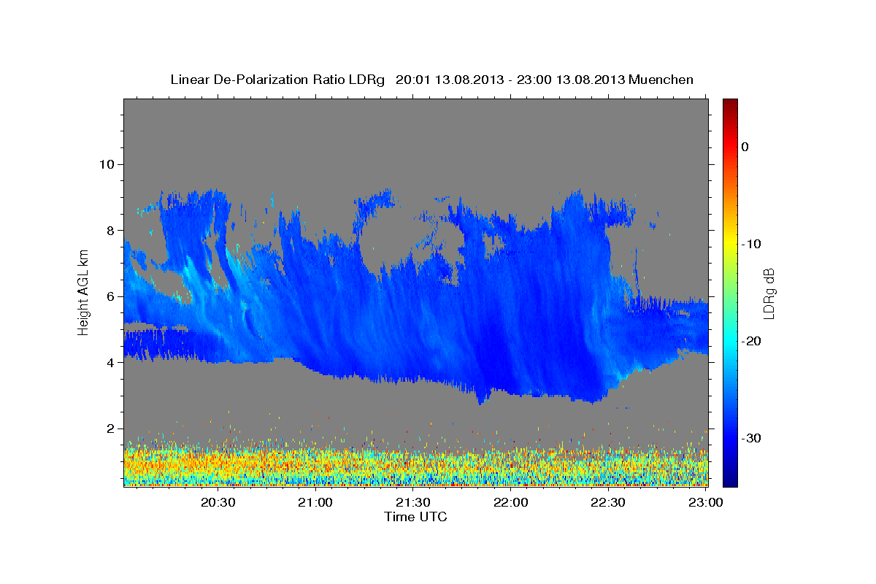Click the 21:30 time tick label
The height and width of the screenshot is (584, 876).
(x=413, y=502)
